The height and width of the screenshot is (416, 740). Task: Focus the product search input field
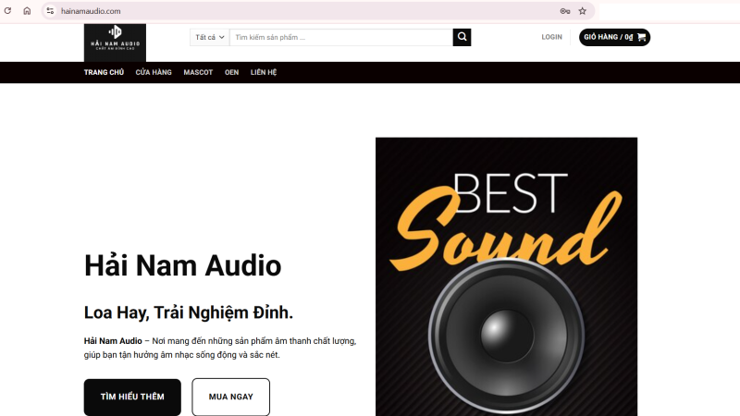(340, 37)
